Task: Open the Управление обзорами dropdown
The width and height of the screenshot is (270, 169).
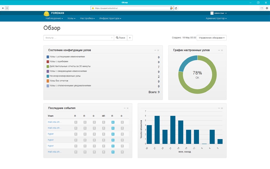Action: click(x=212, y=38)
